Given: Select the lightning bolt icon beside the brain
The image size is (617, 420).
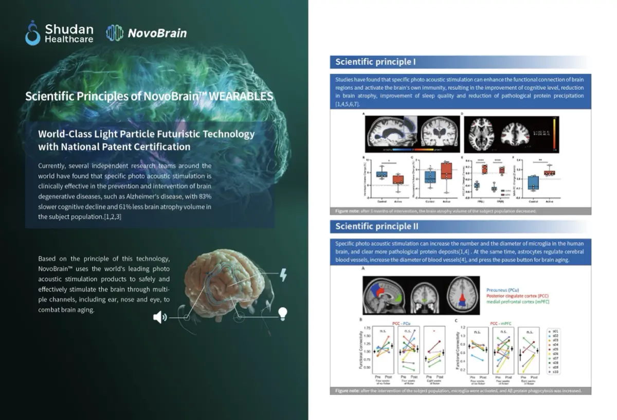Looking at the screenshot, I should pyautogui.click(x=283, y=275).
